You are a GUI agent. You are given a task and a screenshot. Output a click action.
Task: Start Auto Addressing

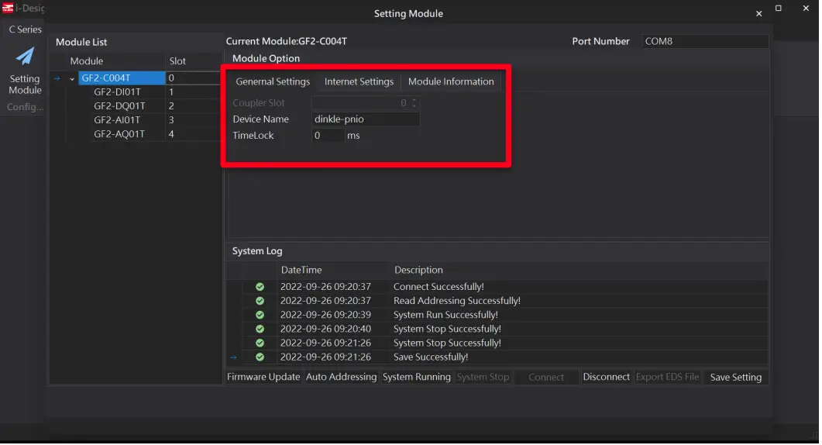341,378
